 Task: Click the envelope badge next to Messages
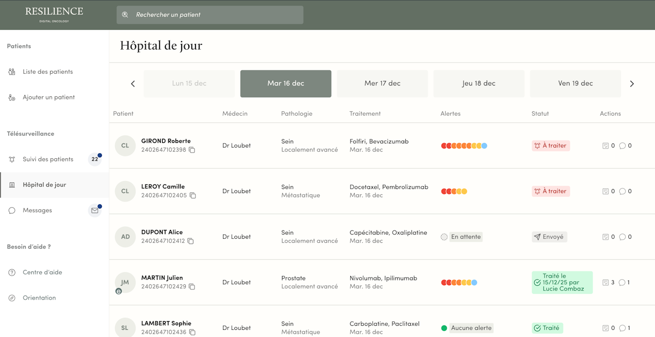point(95,210)
